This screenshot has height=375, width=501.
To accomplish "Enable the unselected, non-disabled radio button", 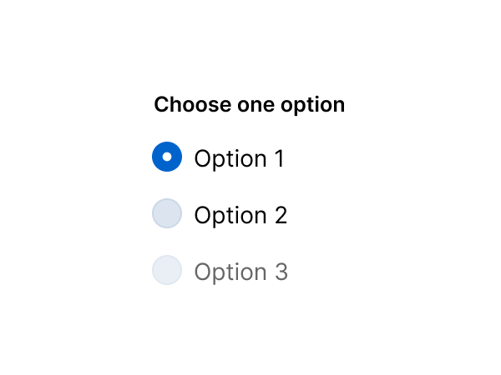I will (x=167, y=213).
